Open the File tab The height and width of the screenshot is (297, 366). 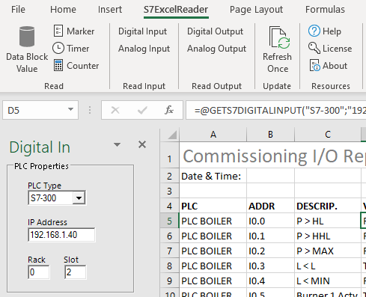[x=18, y=10]
